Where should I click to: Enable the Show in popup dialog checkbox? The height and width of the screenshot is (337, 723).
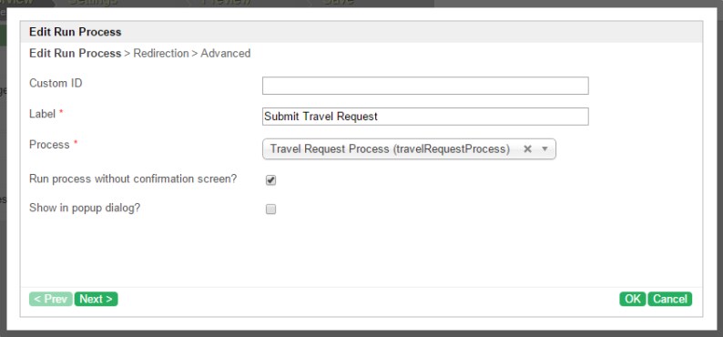pos(270,209)
